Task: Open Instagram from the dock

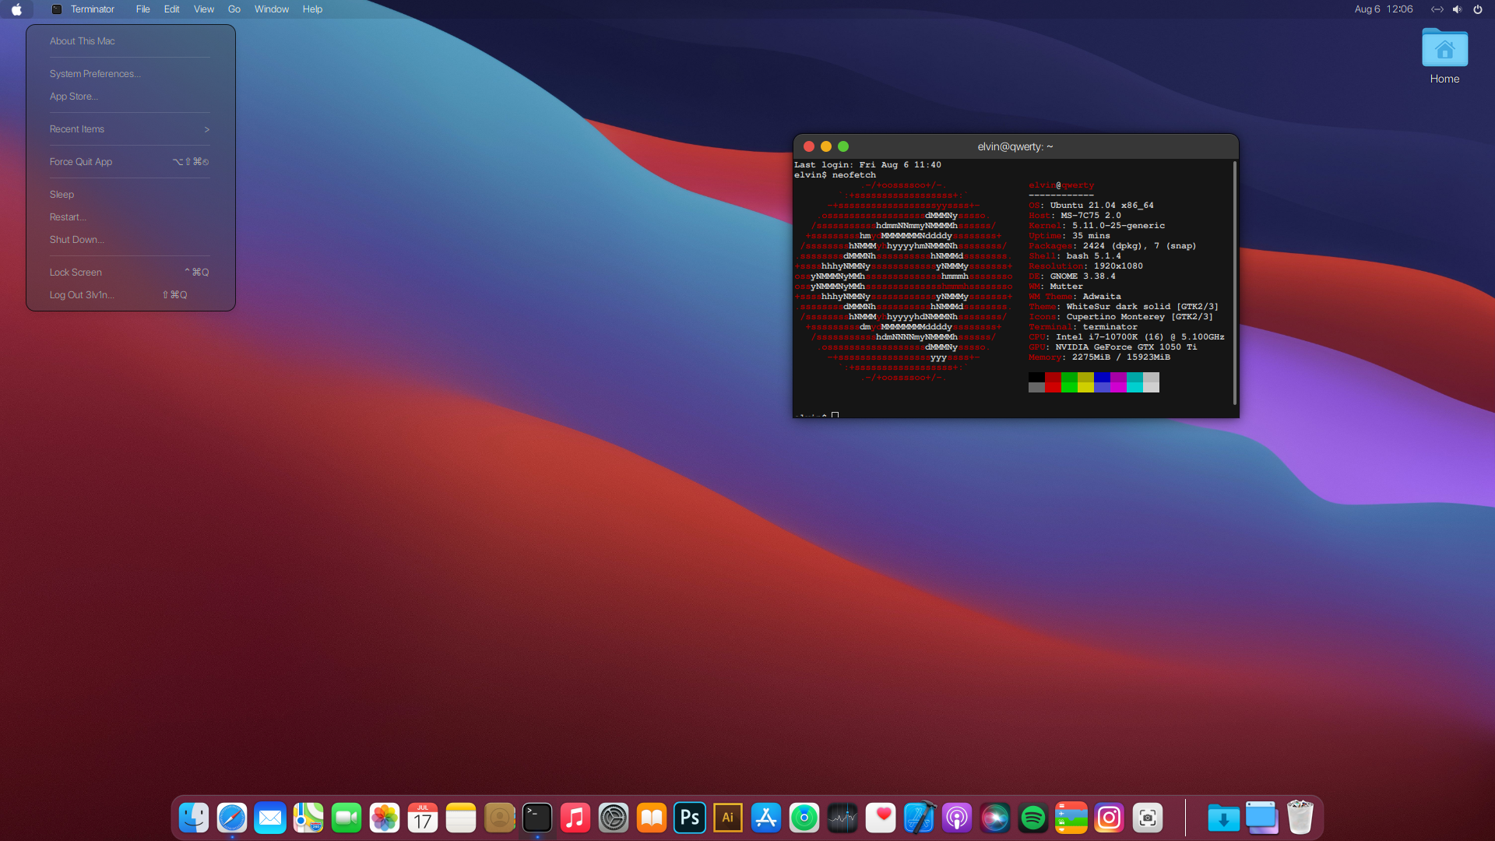Action: 1110,818
